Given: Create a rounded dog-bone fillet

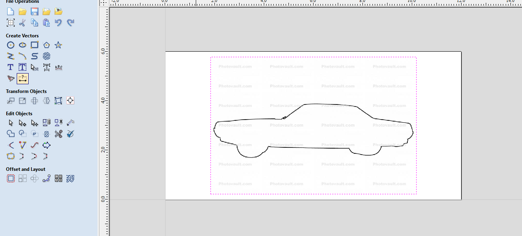Looking at the screenshot, I should click(35, 156).
